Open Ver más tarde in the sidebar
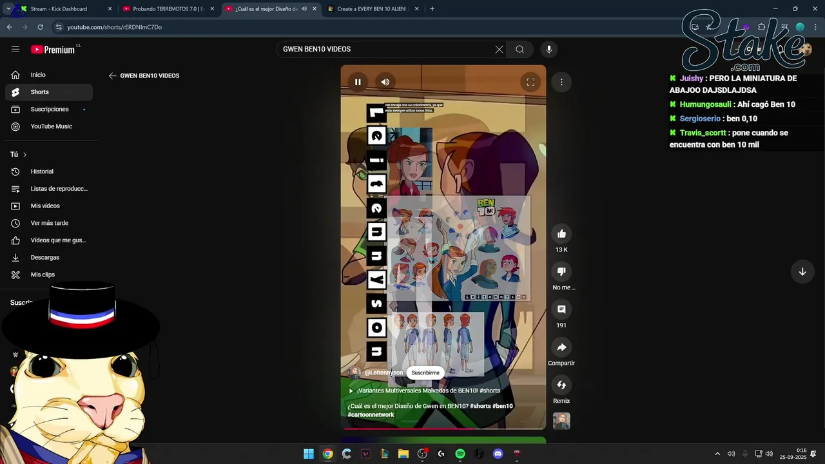 (x=49, y=223)
